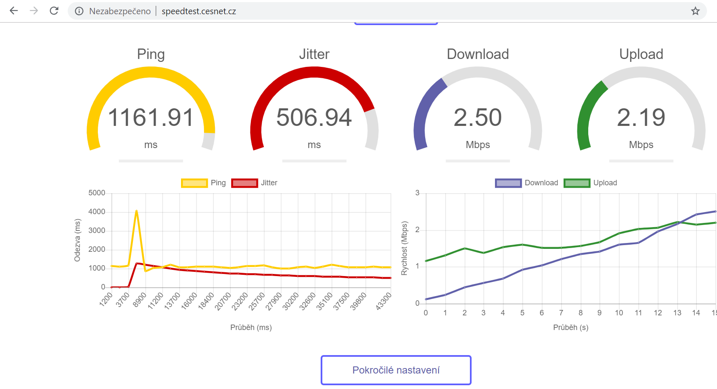Image resolution: width=717 pixels, height=389 pixels.
Task: Click the 7 tick on the speed chart axis
Action: tap(561, 313)
